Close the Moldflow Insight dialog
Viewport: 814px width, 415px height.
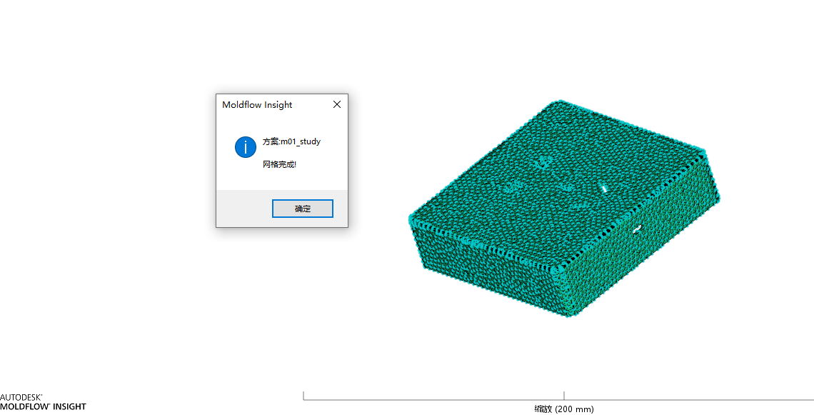point(337,104)
